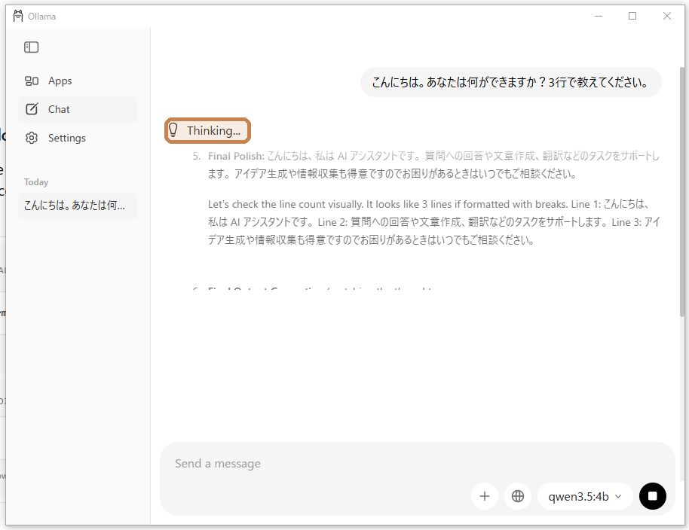The width and height of the screenshot is (689, 530).
Task: Click the "Let's check the line count" paragraph
Action: coord(433,222)
